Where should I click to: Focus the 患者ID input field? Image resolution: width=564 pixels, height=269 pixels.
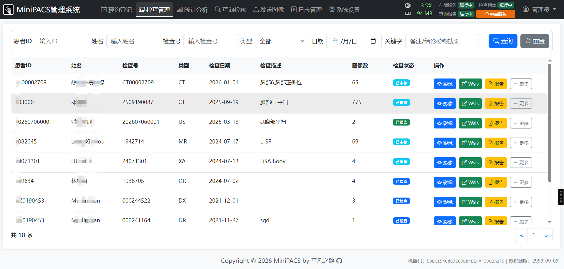(x=62, y=41)
